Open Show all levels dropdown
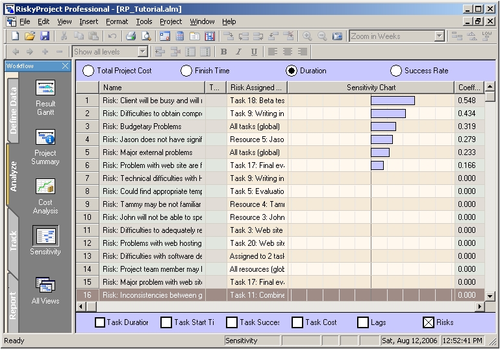The width and height of the screenshot is (500, 349). click(x=143, y=52)
